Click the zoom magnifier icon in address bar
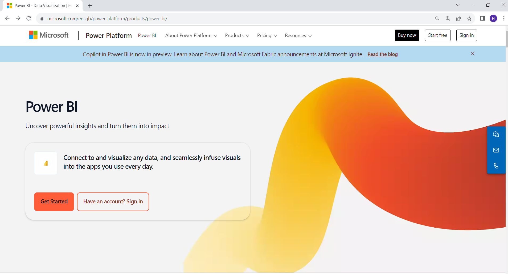Image resolution: width=508 pixels, height=274 pixels. [x=448, y=18]
